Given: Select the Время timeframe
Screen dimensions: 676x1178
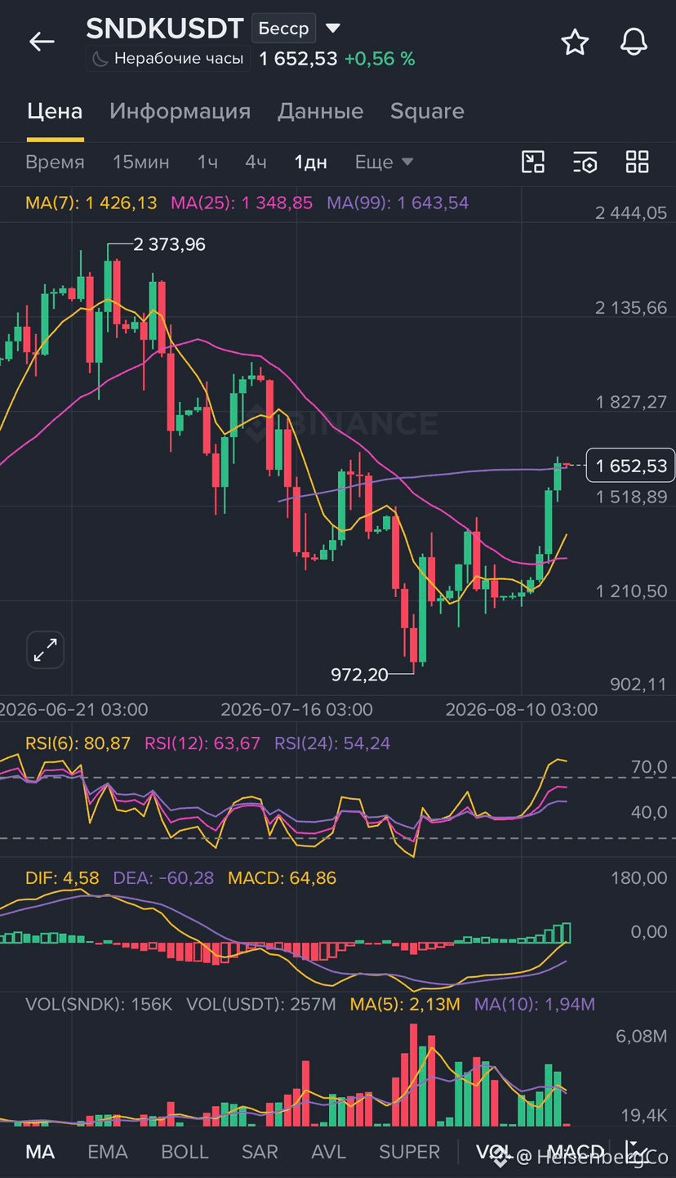Looking at the screenshot, I should pos(55,162).
